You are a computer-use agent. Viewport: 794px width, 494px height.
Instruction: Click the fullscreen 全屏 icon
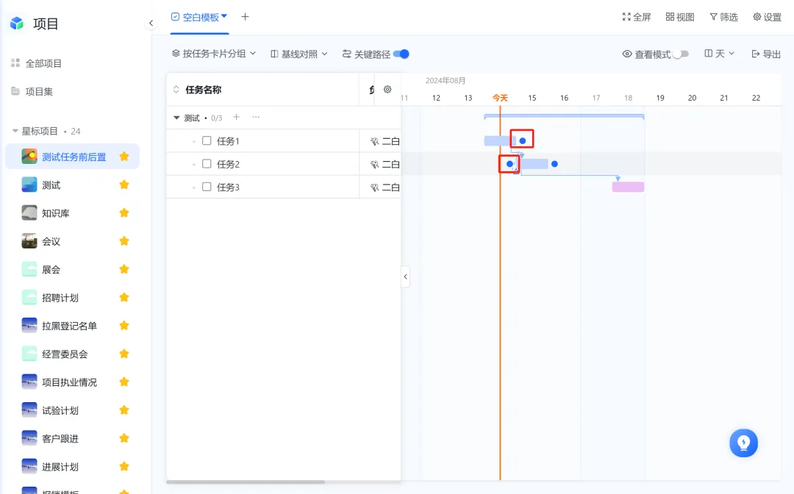626,17
